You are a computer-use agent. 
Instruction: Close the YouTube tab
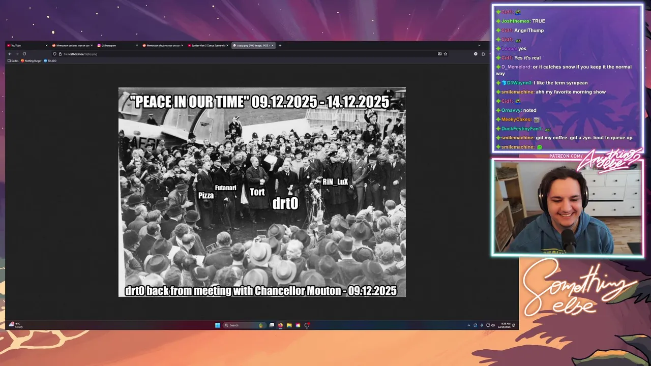[x=46, y=45]
